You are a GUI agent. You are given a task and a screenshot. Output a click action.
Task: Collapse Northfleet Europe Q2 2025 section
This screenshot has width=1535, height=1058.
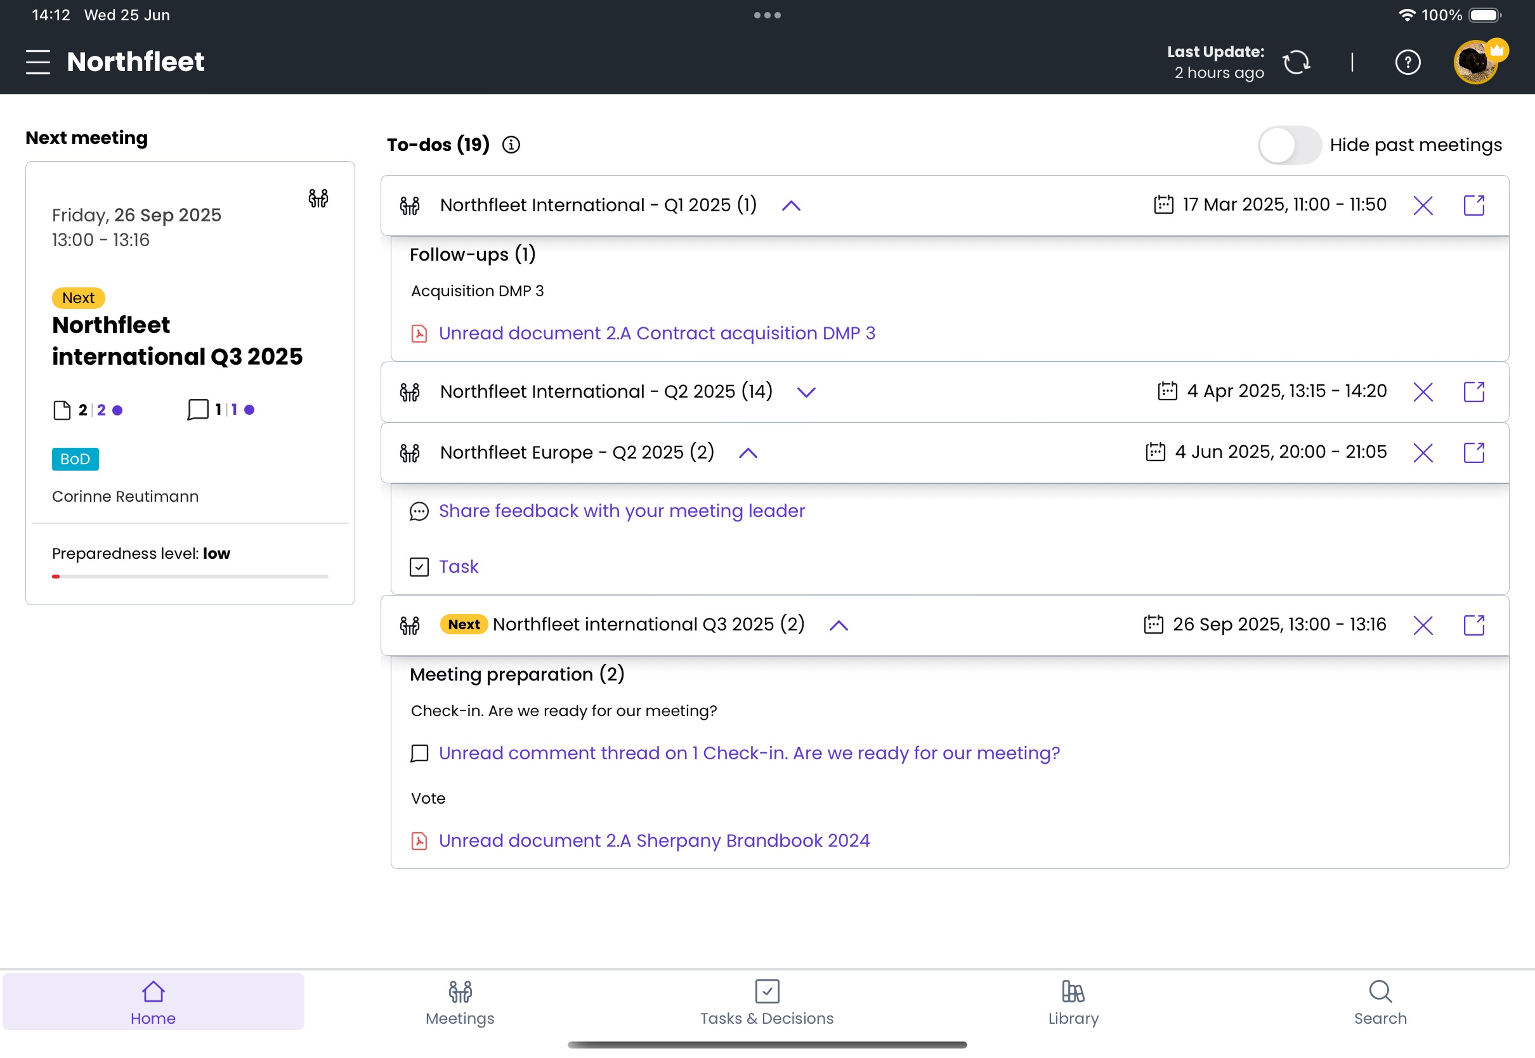click(x=748, y=453)
